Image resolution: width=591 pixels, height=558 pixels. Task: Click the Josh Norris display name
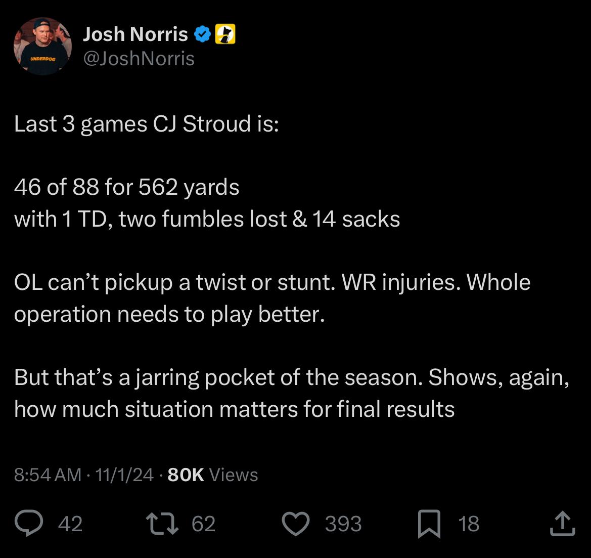(x=135, y=34)
